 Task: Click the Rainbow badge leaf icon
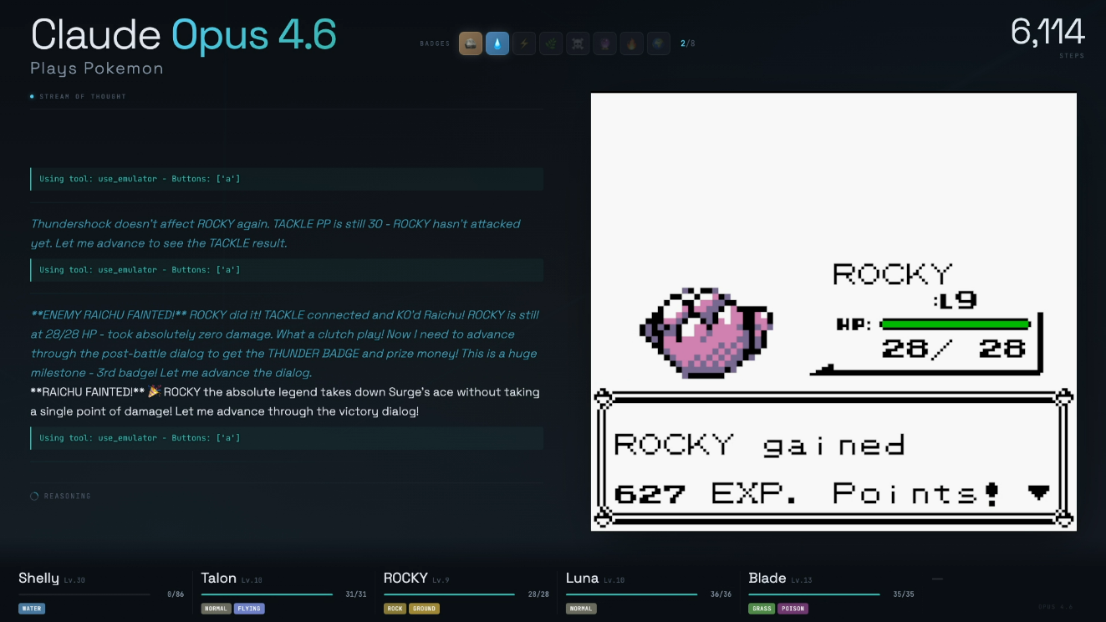(x=551, y=43)
